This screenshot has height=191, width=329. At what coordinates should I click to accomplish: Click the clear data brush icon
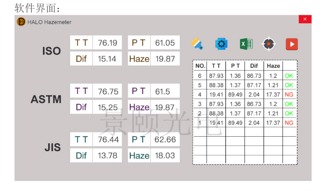pos(197,43)
